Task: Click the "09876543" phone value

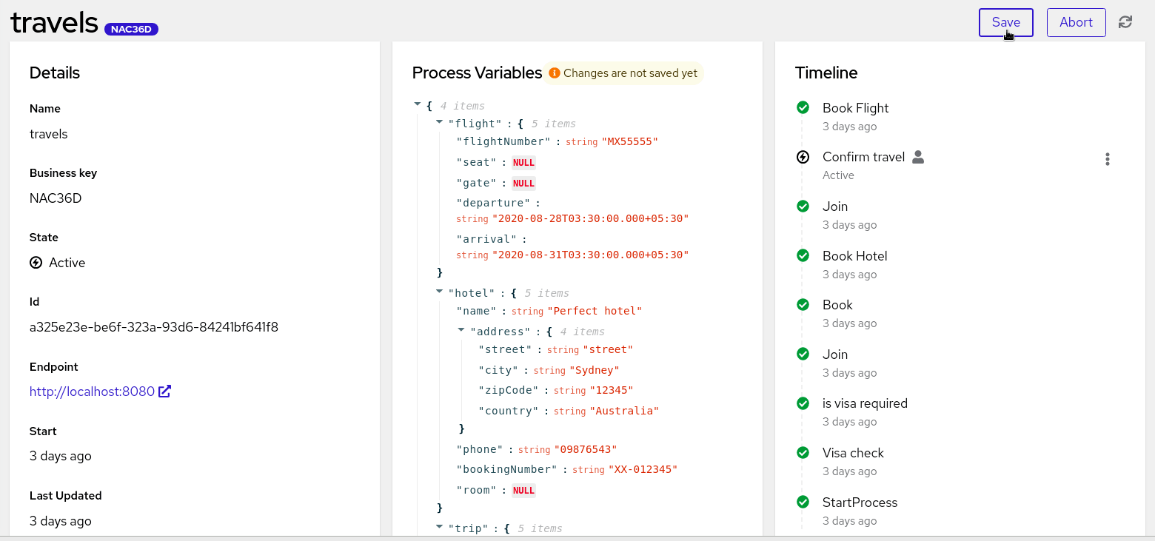Action: tap(585, 449)
